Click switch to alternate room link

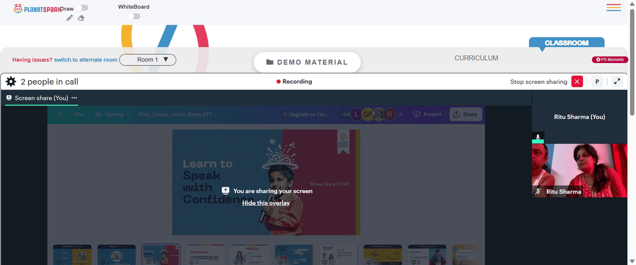coord(86,60)
